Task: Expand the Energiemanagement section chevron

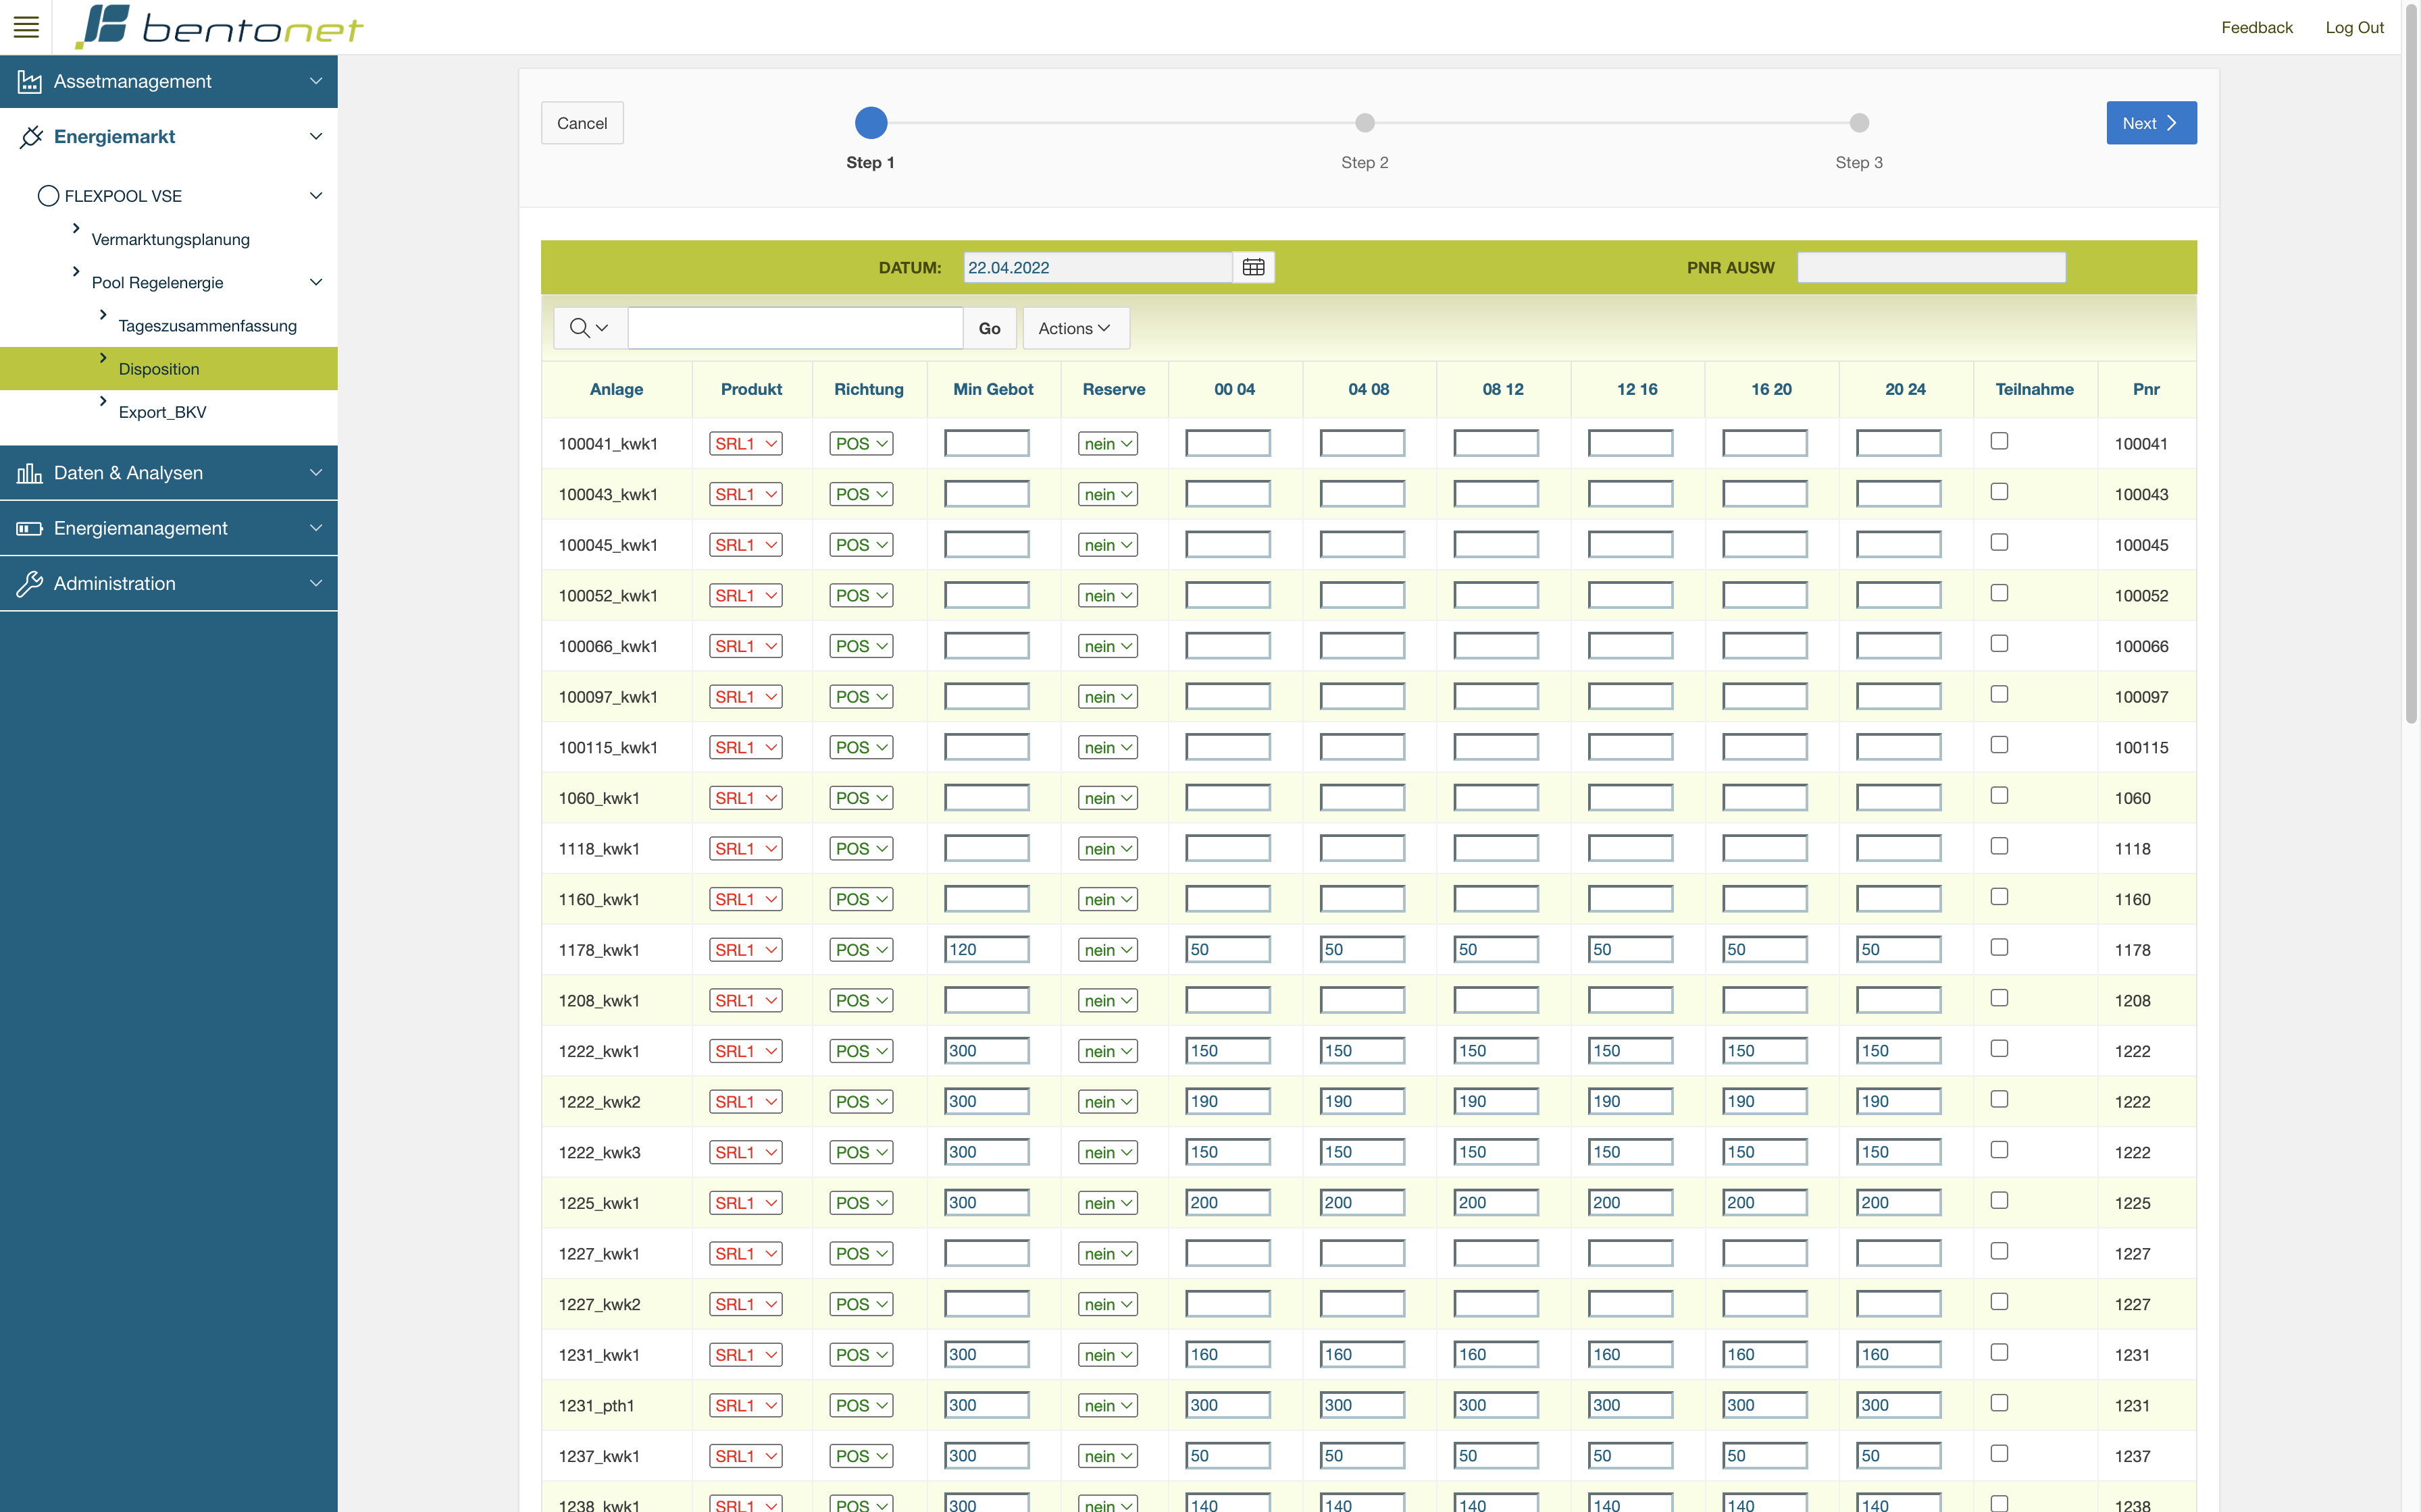Action: pos(316,528)
